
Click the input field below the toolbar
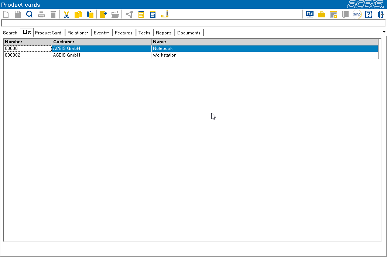pyautogui.click(x=193, y=23)
